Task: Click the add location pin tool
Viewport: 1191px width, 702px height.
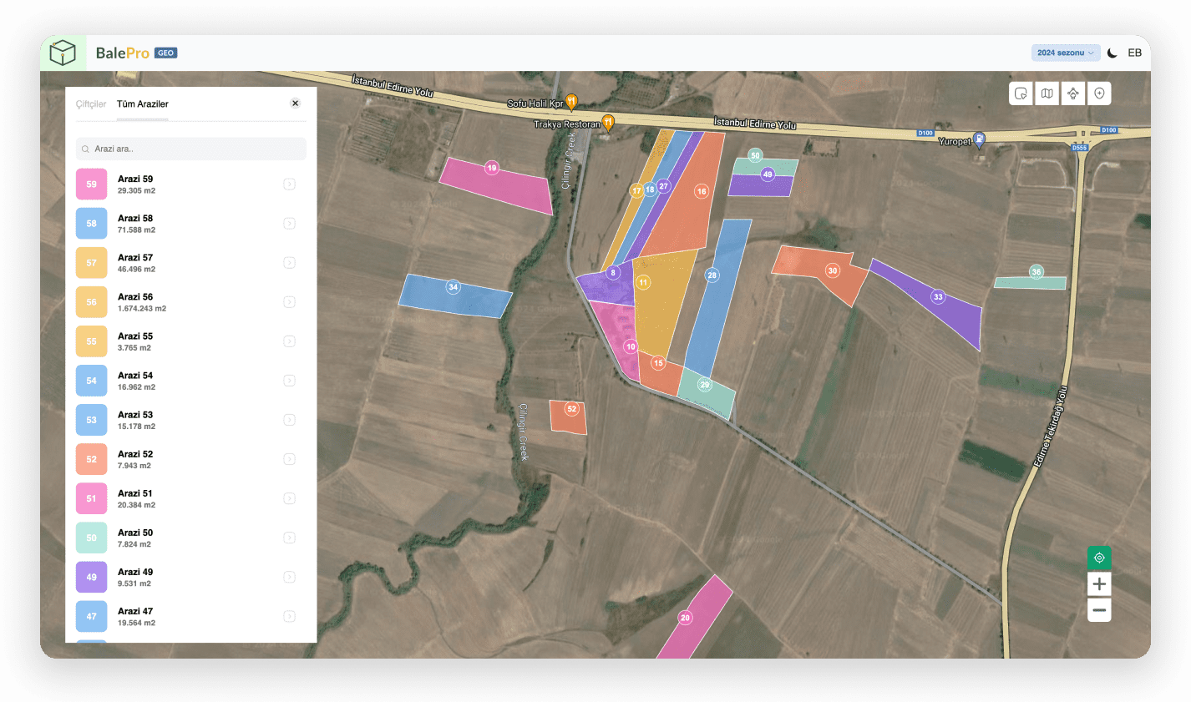Action: 1099,93
